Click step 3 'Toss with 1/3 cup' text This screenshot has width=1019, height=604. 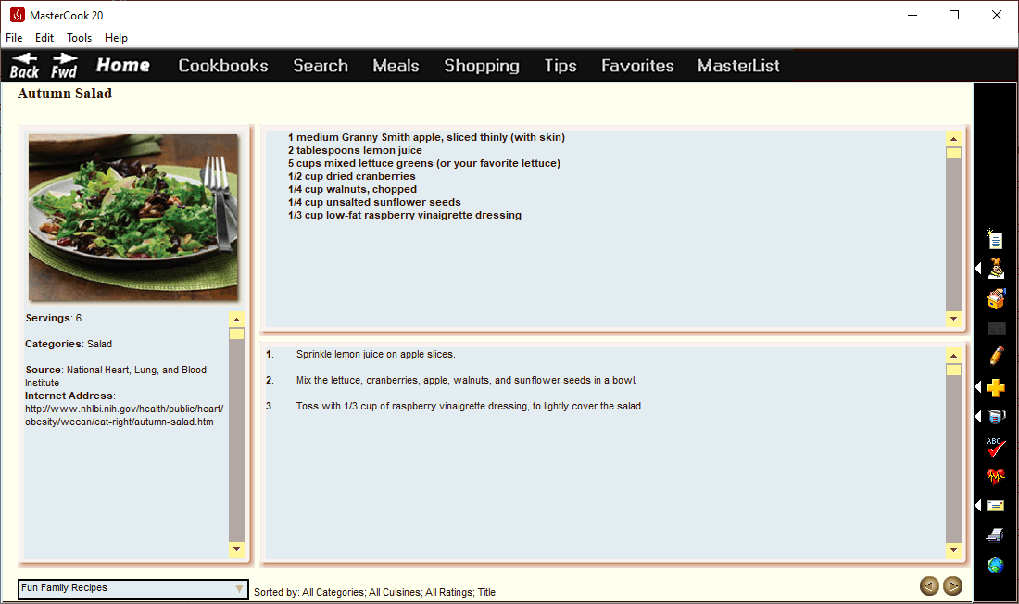click(x=470, y=407)
